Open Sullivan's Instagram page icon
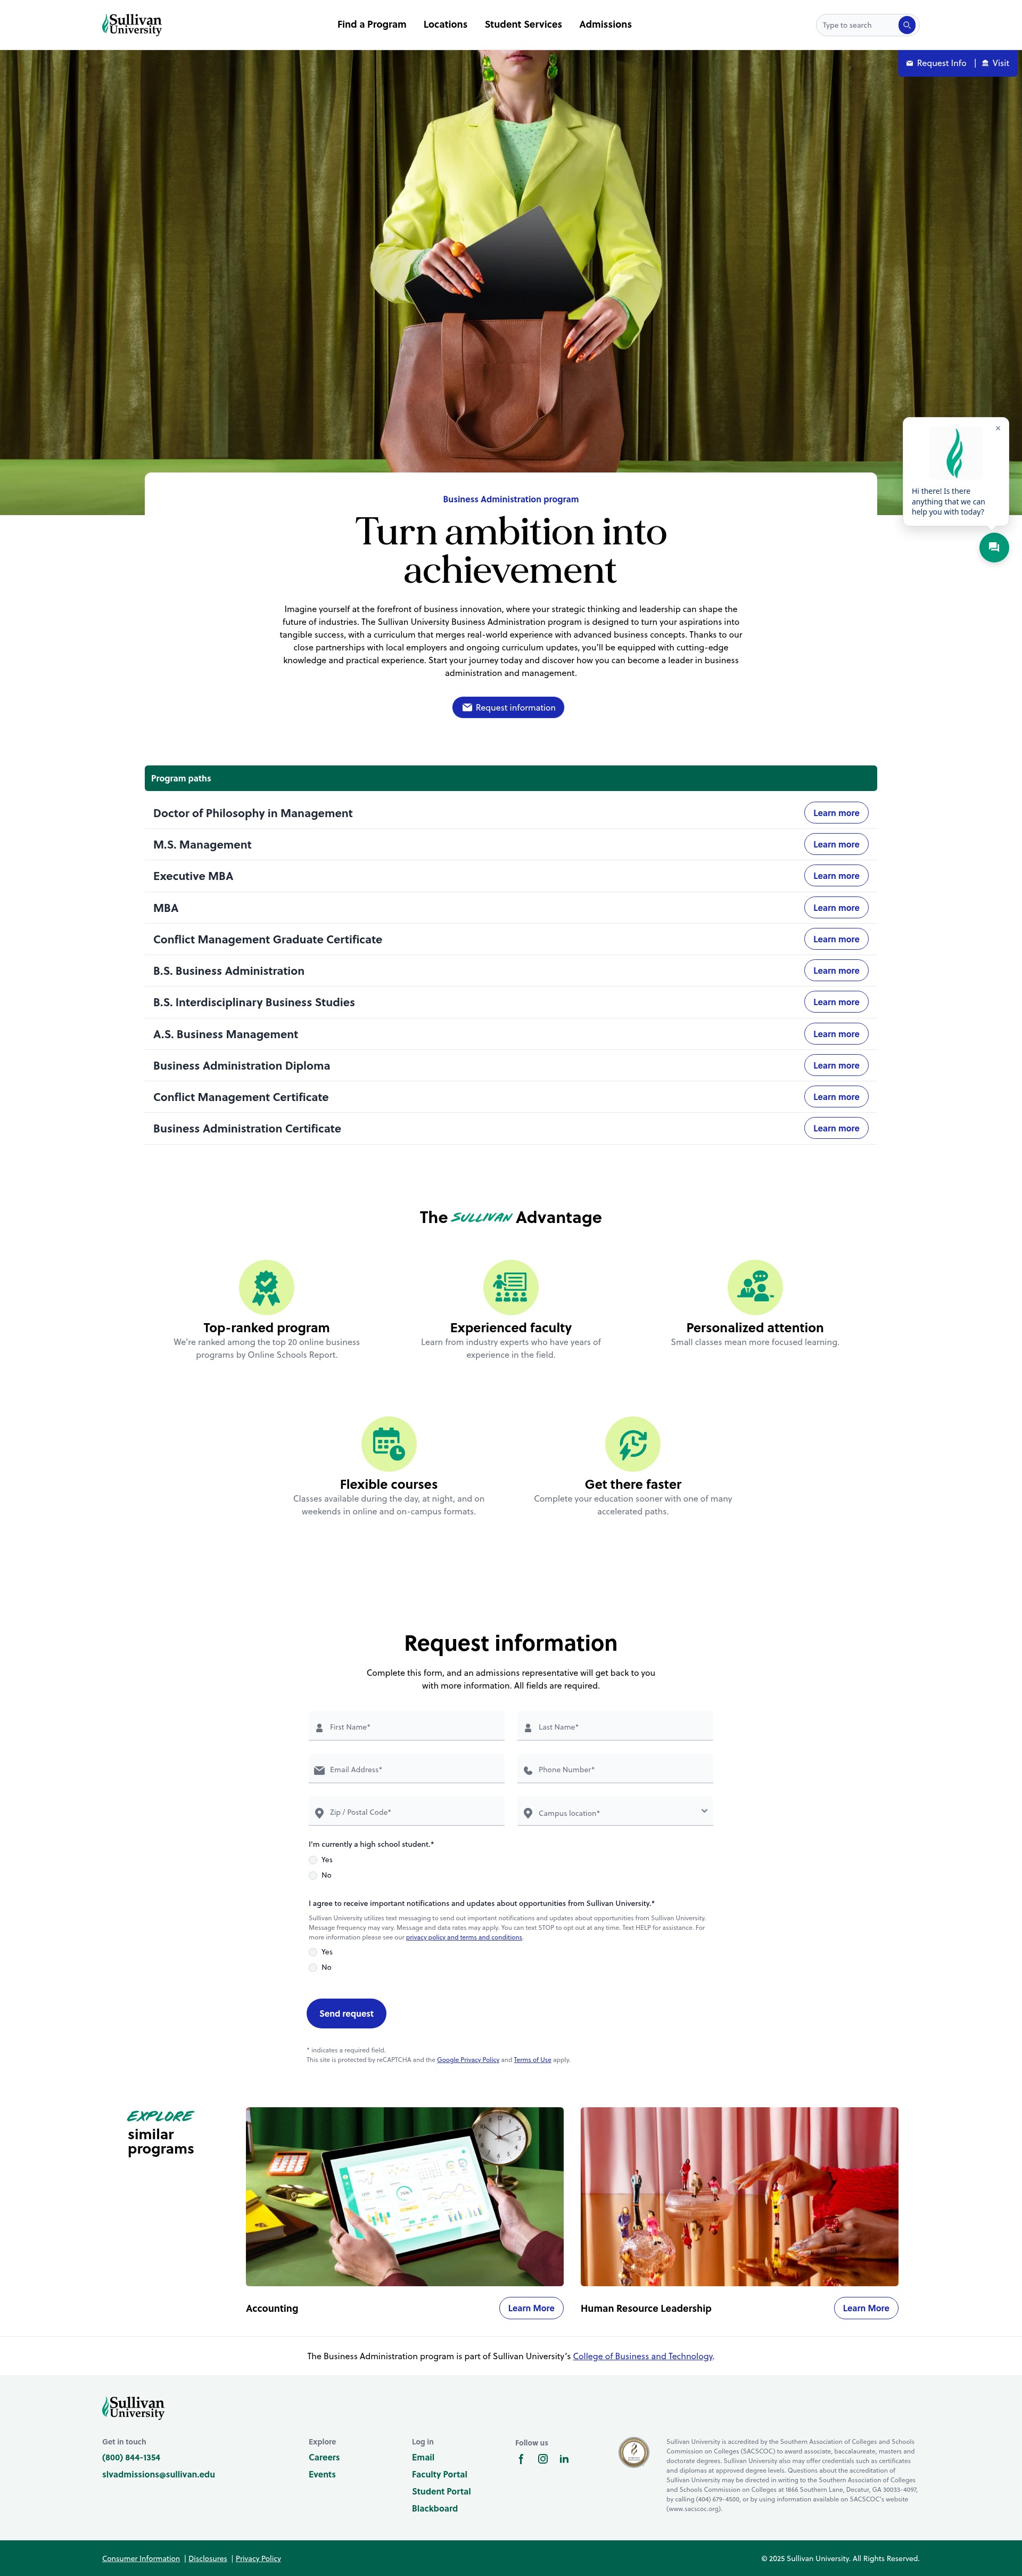 [x=542, y=2459]
